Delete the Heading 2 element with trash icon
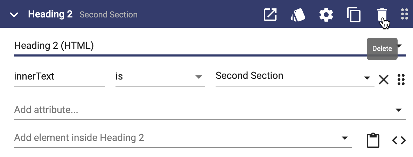The image size is (413, 157). coord(382,14)
